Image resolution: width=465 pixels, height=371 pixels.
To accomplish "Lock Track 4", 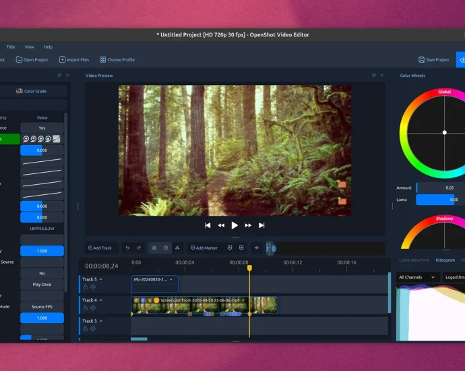I will pos(86,308).
